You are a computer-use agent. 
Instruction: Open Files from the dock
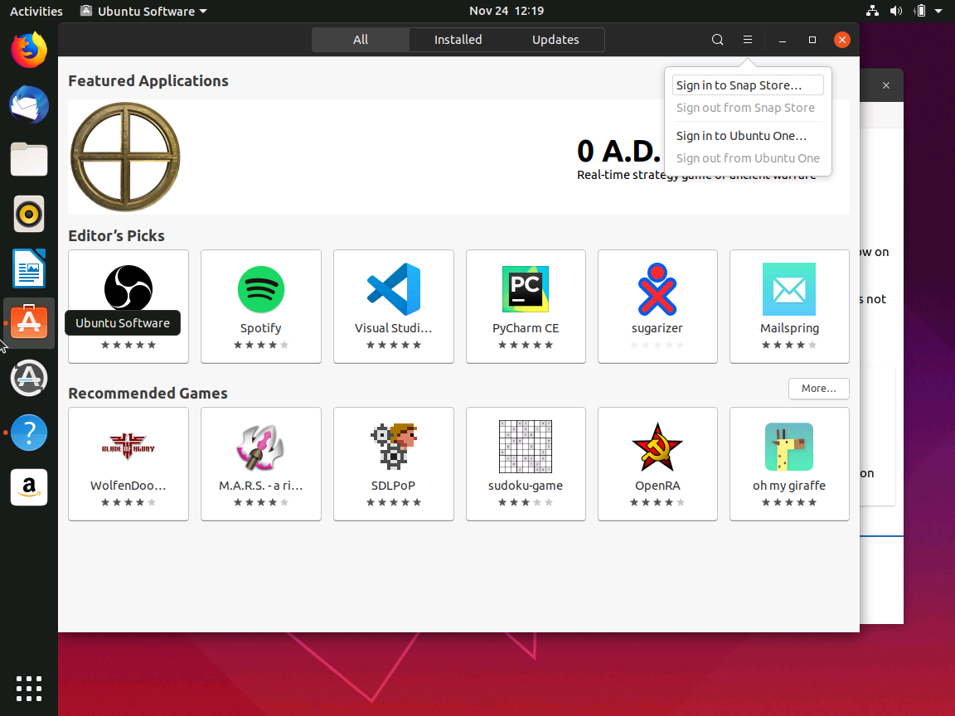click(x=29, y=159)
